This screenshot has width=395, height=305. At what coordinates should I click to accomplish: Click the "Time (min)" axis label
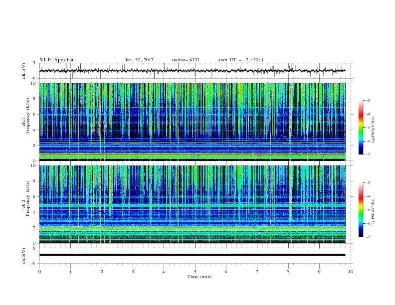tap(199, 277)
